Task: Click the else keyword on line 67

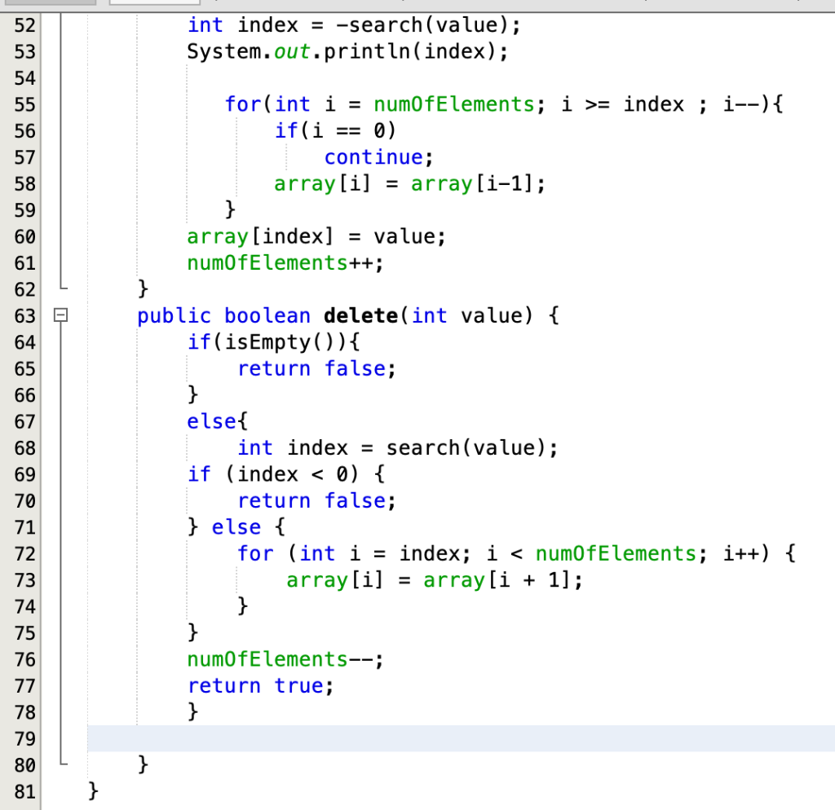Action: coord(211,421)
